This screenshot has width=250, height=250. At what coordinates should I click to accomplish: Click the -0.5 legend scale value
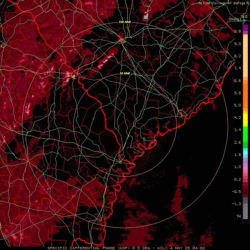(236, 192)
